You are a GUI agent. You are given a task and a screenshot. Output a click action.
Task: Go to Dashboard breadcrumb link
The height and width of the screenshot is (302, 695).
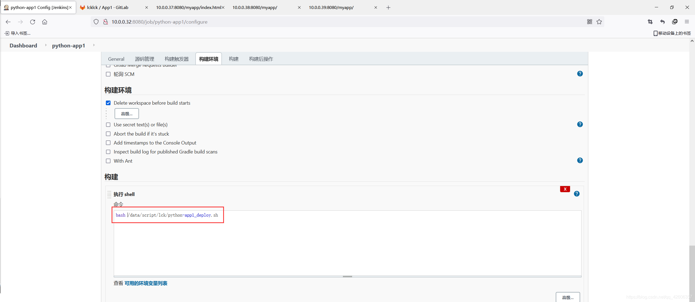[x=23, y=46]
